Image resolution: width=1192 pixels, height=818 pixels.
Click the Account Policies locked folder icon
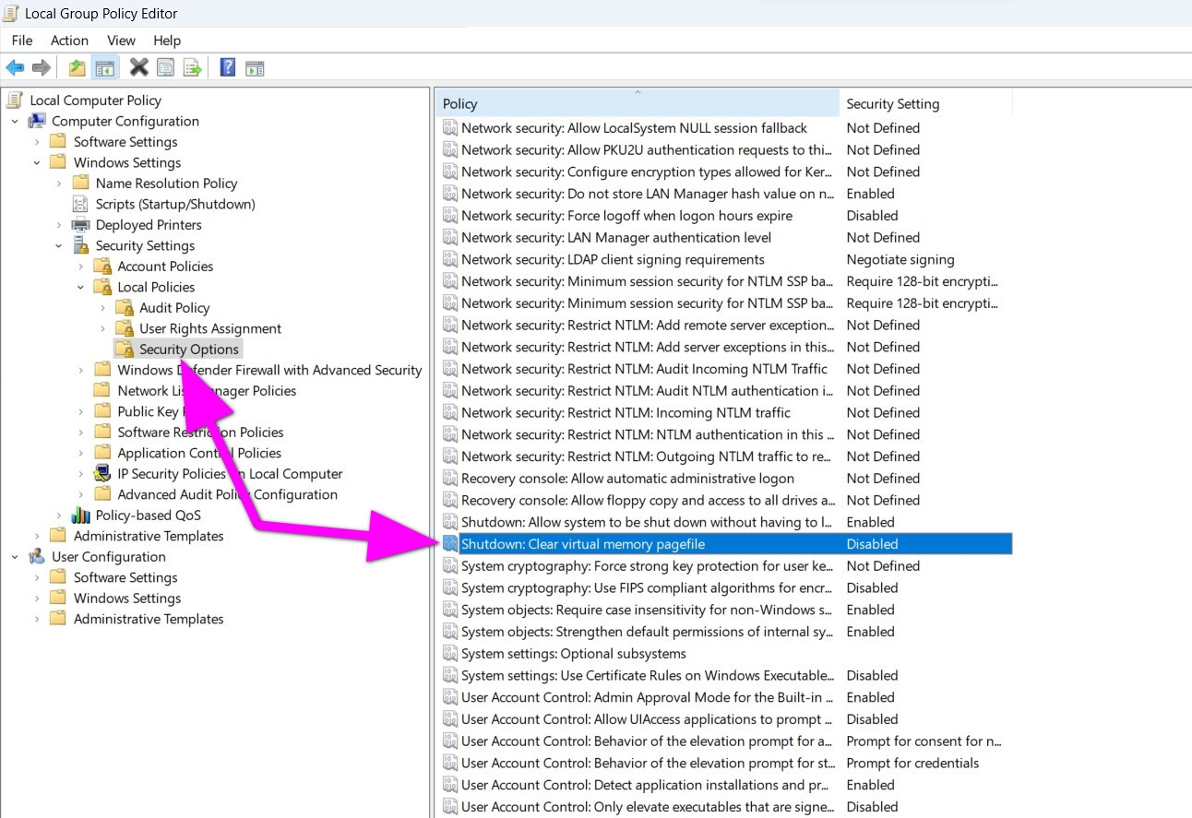(x=103, y=266)
